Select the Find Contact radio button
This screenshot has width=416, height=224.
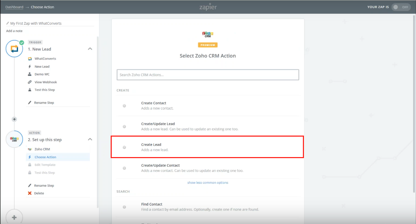pos(125,207)
